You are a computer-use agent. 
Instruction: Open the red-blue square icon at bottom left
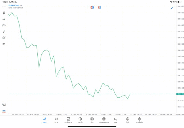pos(4,111)
